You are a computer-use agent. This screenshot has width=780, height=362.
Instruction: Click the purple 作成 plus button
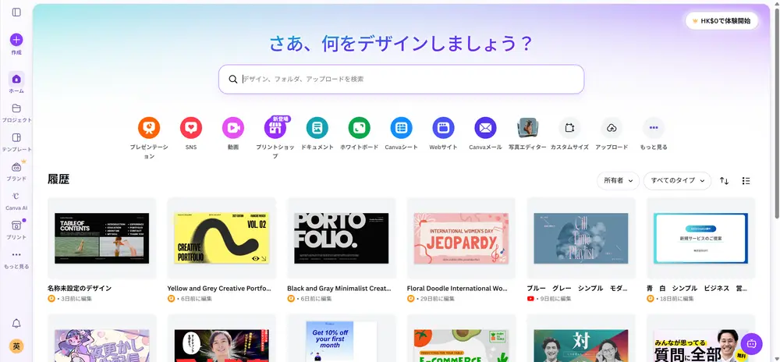click(16, 40)
